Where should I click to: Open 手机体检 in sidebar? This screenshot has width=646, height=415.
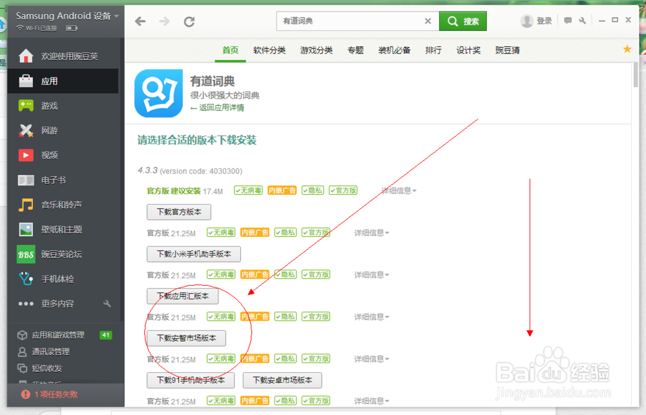[x=63, y=279]
